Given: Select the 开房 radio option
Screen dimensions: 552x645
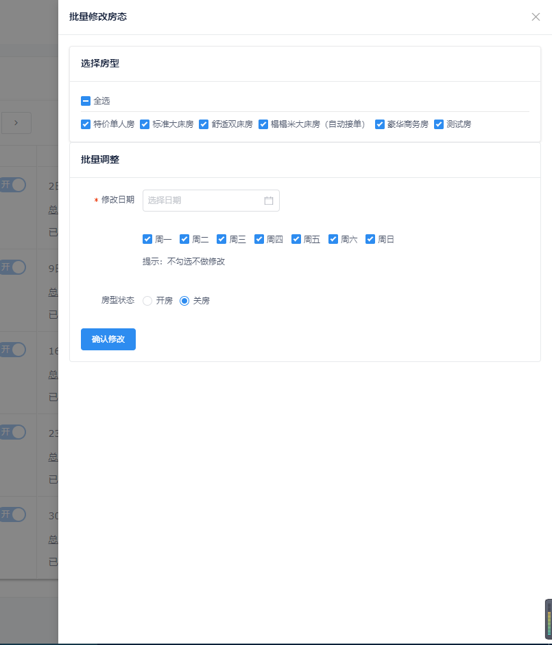Looking at the screenshot, I should (147, 301).
